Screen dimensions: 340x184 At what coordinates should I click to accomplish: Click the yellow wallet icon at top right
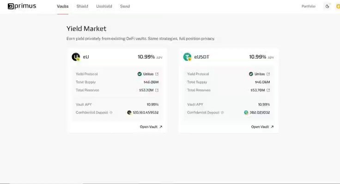point(338,6)
